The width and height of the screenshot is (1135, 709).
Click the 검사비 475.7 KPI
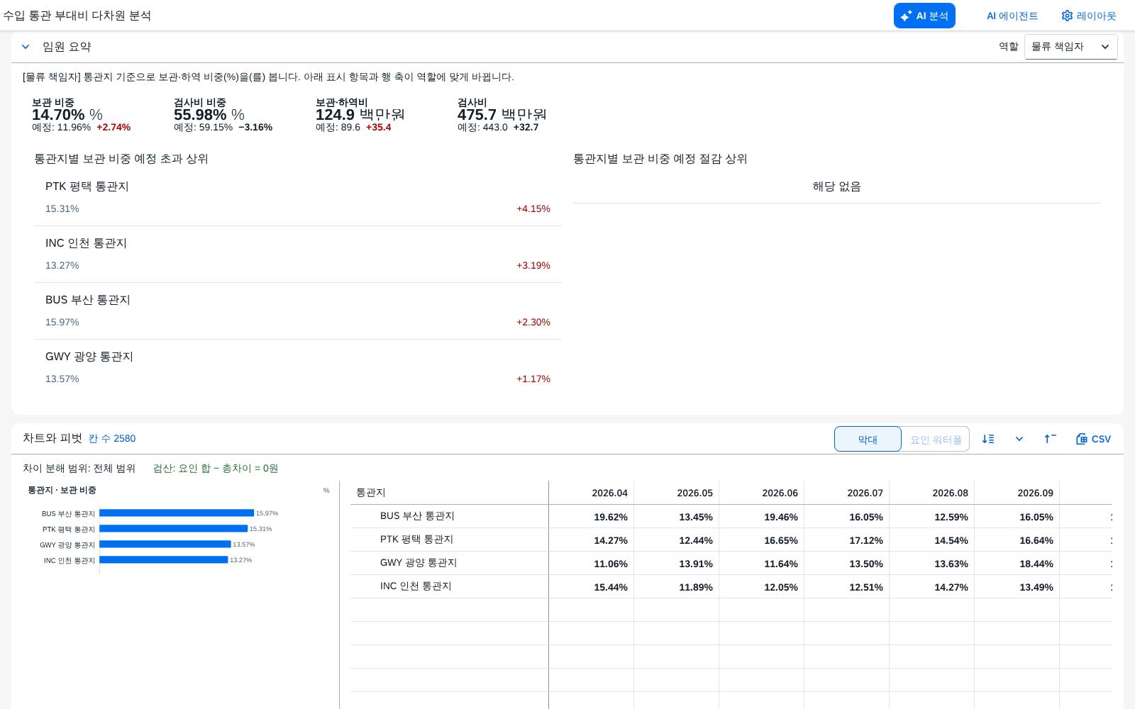[502, 115]
